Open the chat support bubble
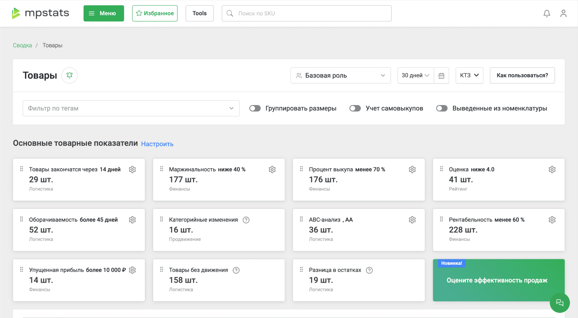The image size is (578, 318). [560, 303]
